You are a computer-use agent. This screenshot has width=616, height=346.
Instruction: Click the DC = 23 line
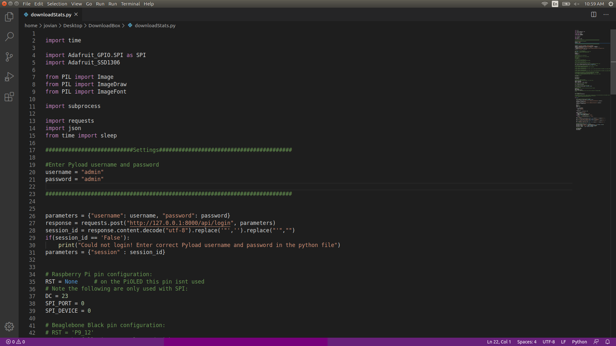tap(56, 296)
